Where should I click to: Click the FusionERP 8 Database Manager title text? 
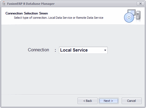[x=31, y=4]
